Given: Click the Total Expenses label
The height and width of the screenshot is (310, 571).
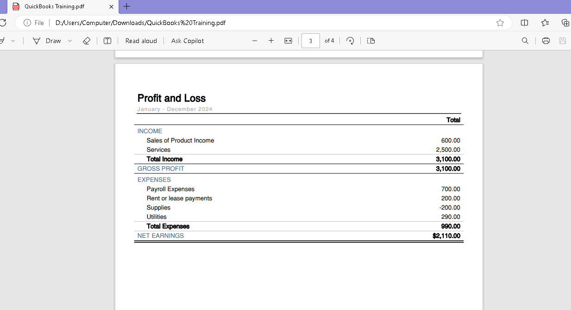Looking at the screenshot, I should click(168, 226).
